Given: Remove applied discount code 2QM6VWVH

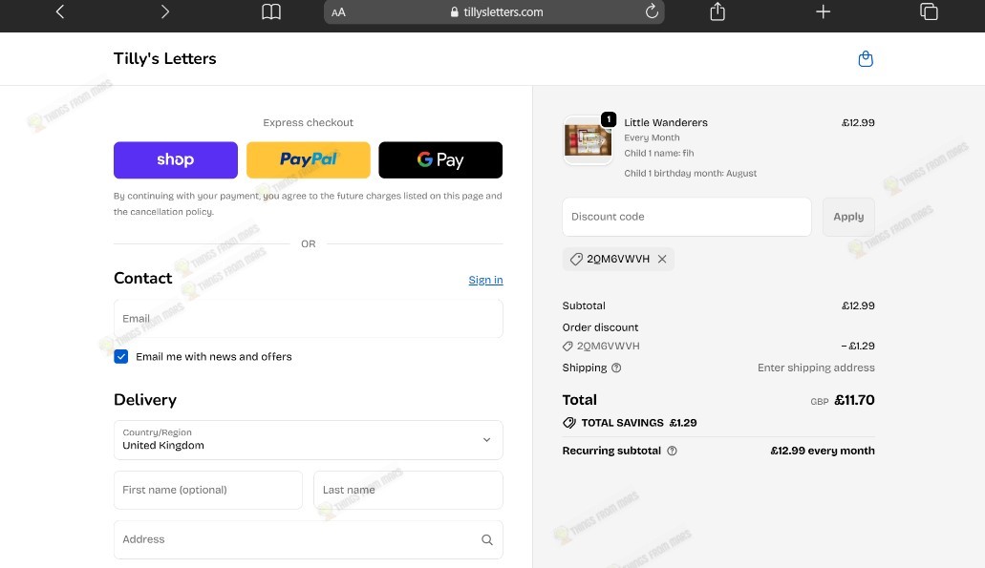Looking at the screenshot, I should [662, 259].
